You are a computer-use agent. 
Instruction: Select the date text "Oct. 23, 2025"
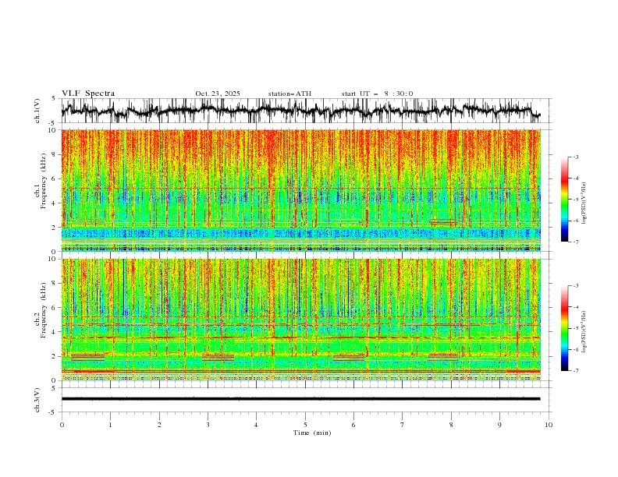pyautogui.click(x=218, y=94)
